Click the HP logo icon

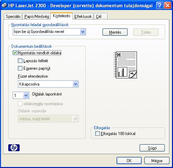[x=14, y=148]
